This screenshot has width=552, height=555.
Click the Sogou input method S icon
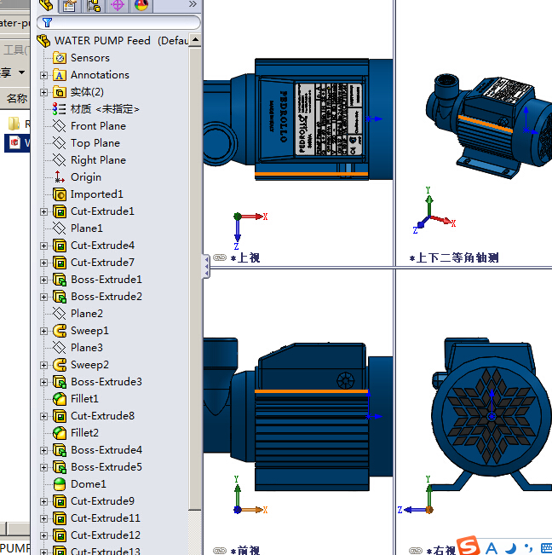click(x=468, y=545)
